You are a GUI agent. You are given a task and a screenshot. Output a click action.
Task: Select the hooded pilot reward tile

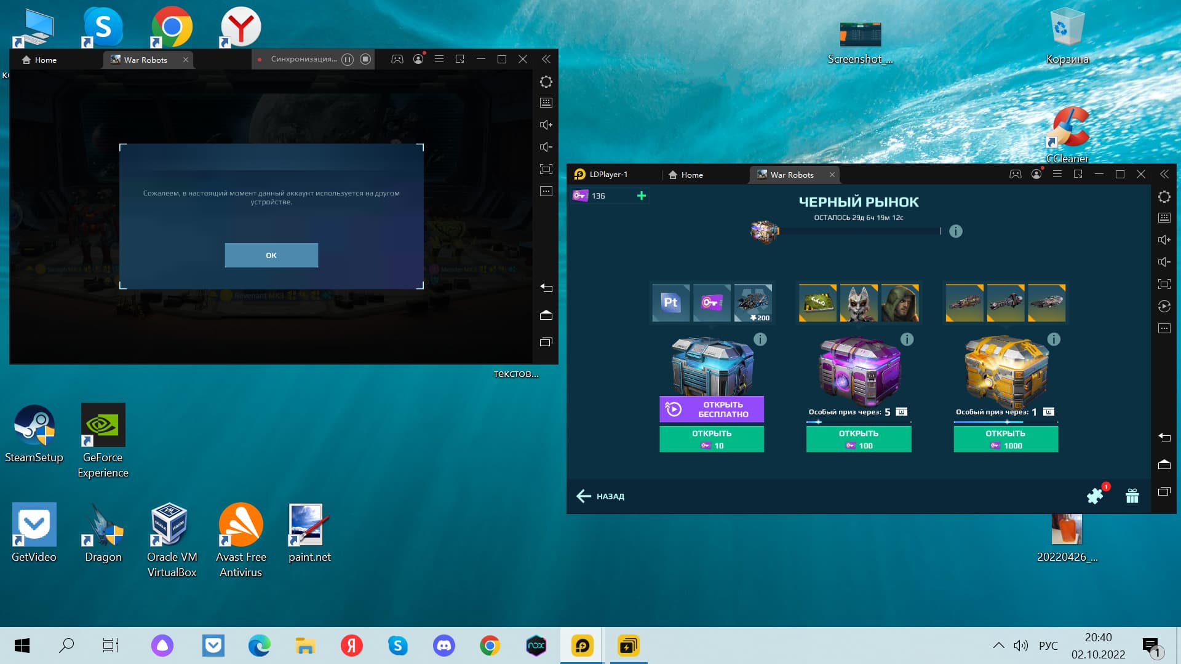(900, 302)
